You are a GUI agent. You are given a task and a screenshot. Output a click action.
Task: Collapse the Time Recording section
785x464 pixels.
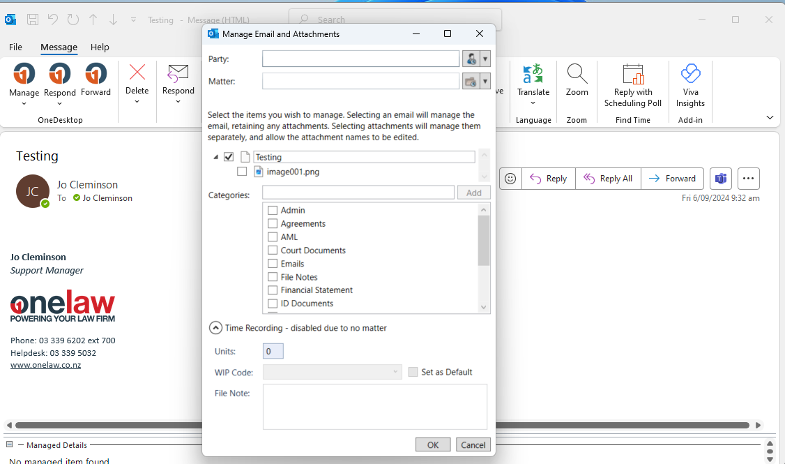pos(215,327)
